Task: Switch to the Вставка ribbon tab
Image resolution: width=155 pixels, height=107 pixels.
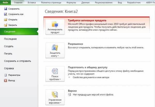Action: pos(32,3)
